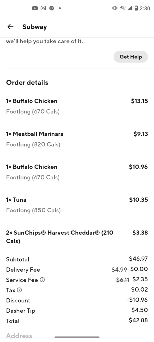Tap the Tuna Footlong order item

tap(77, 205)
